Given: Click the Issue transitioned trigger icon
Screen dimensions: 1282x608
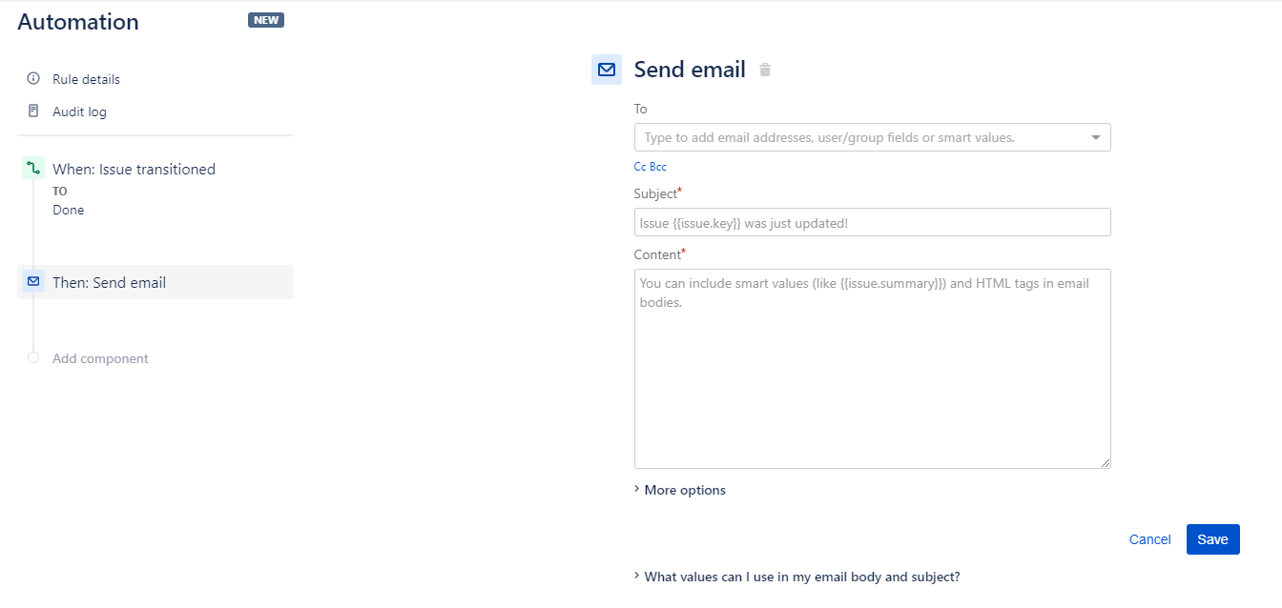Looking at the screenshot, I should [x=33, y=169].
